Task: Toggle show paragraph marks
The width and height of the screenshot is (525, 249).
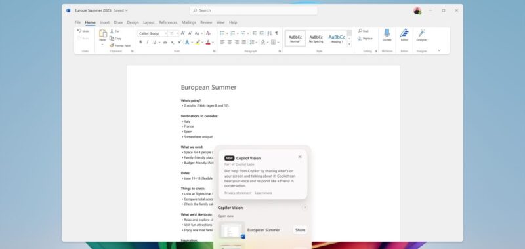Action: point(276,33)
